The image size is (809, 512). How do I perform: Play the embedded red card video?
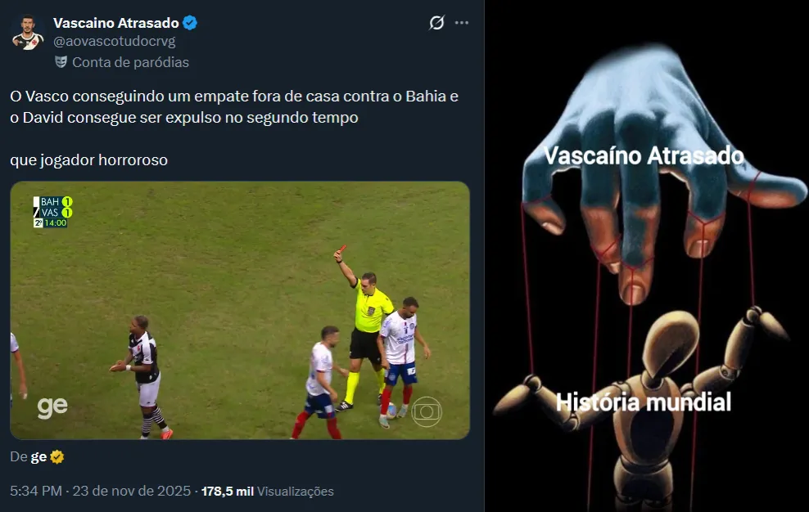point(240,311)
